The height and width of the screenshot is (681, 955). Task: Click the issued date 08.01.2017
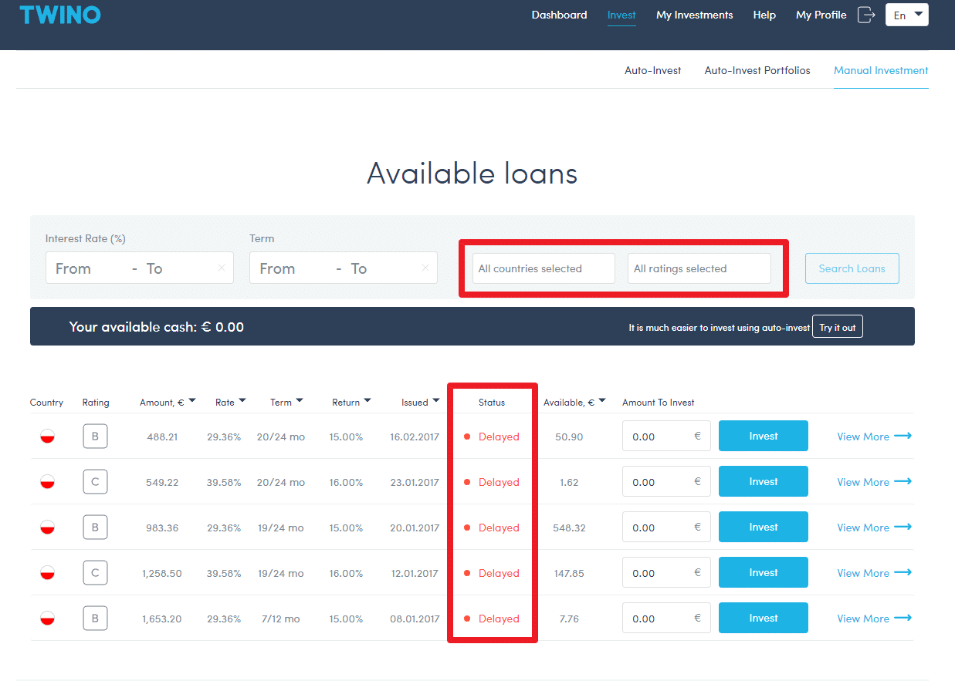point(415,619)
